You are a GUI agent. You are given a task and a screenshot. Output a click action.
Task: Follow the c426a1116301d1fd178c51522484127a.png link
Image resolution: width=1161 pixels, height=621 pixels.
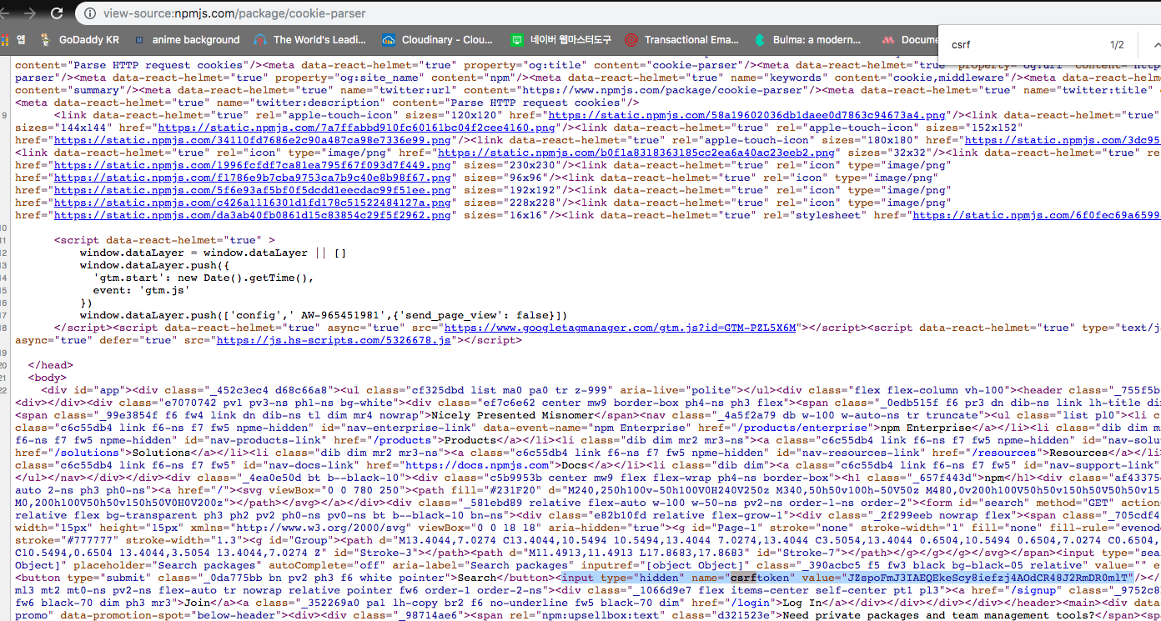pos(254,203)
